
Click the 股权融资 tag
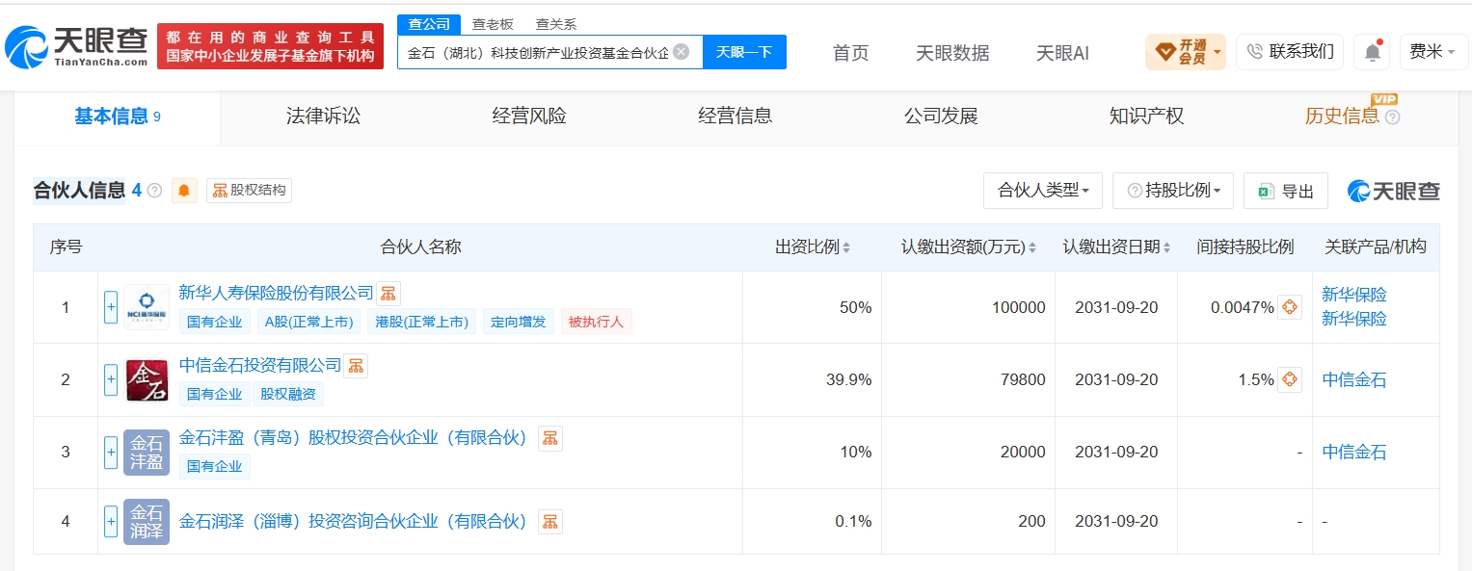point(288,394)
